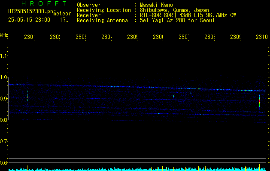The image size is (270, 171).
Task: Click the tall meteor echo streak under 2301
Action: tap(27, 97)
